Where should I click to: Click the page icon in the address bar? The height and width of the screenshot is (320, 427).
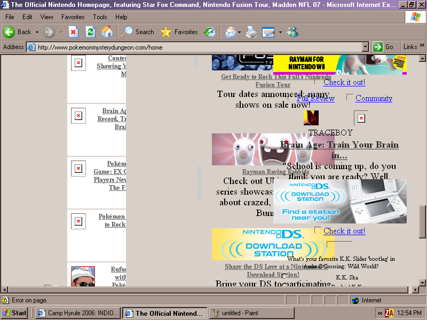(x=31, y=47)
